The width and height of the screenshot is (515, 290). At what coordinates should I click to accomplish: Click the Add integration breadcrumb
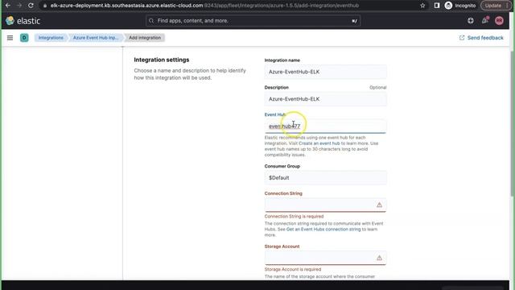(145, 38)
